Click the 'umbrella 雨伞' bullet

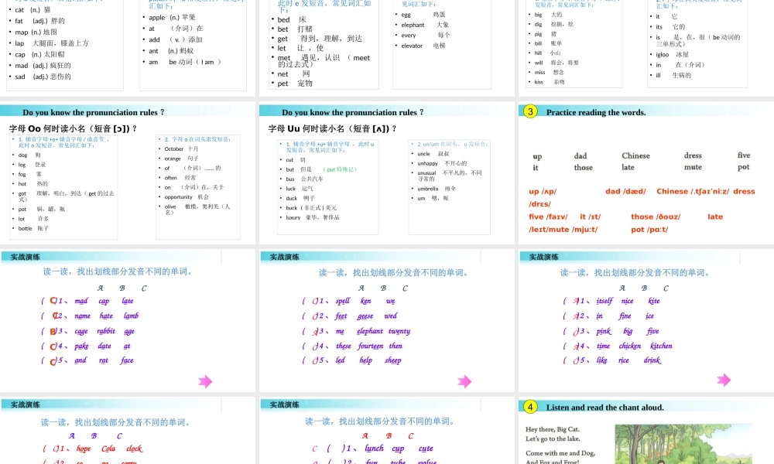(x=437, y=189)
